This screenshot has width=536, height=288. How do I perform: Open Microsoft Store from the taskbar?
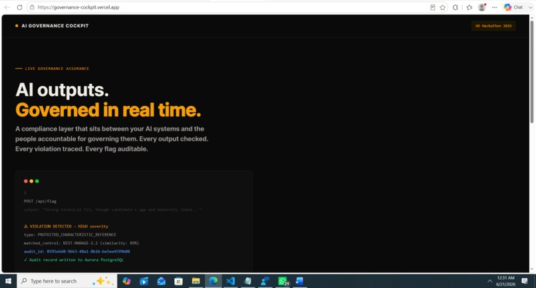tap(178, 281)
